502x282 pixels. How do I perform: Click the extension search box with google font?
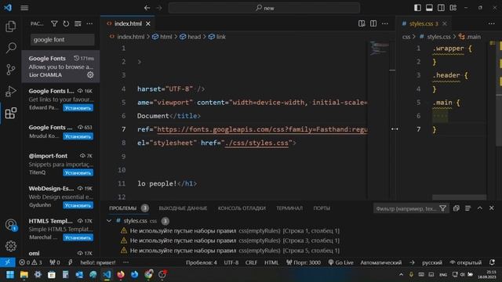tap(63, 40)
